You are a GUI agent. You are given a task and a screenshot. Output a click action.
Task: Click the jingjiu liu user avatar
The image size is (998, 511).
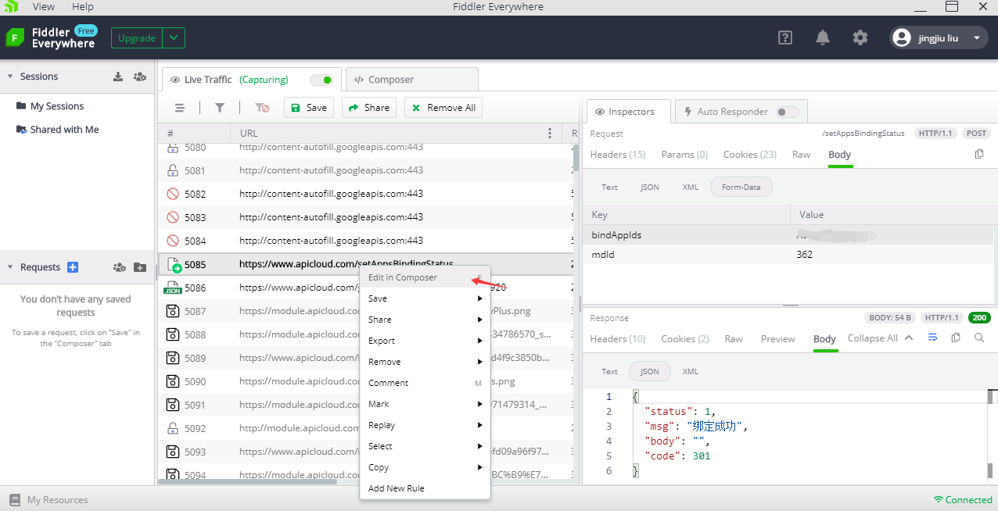coord(902,38)
